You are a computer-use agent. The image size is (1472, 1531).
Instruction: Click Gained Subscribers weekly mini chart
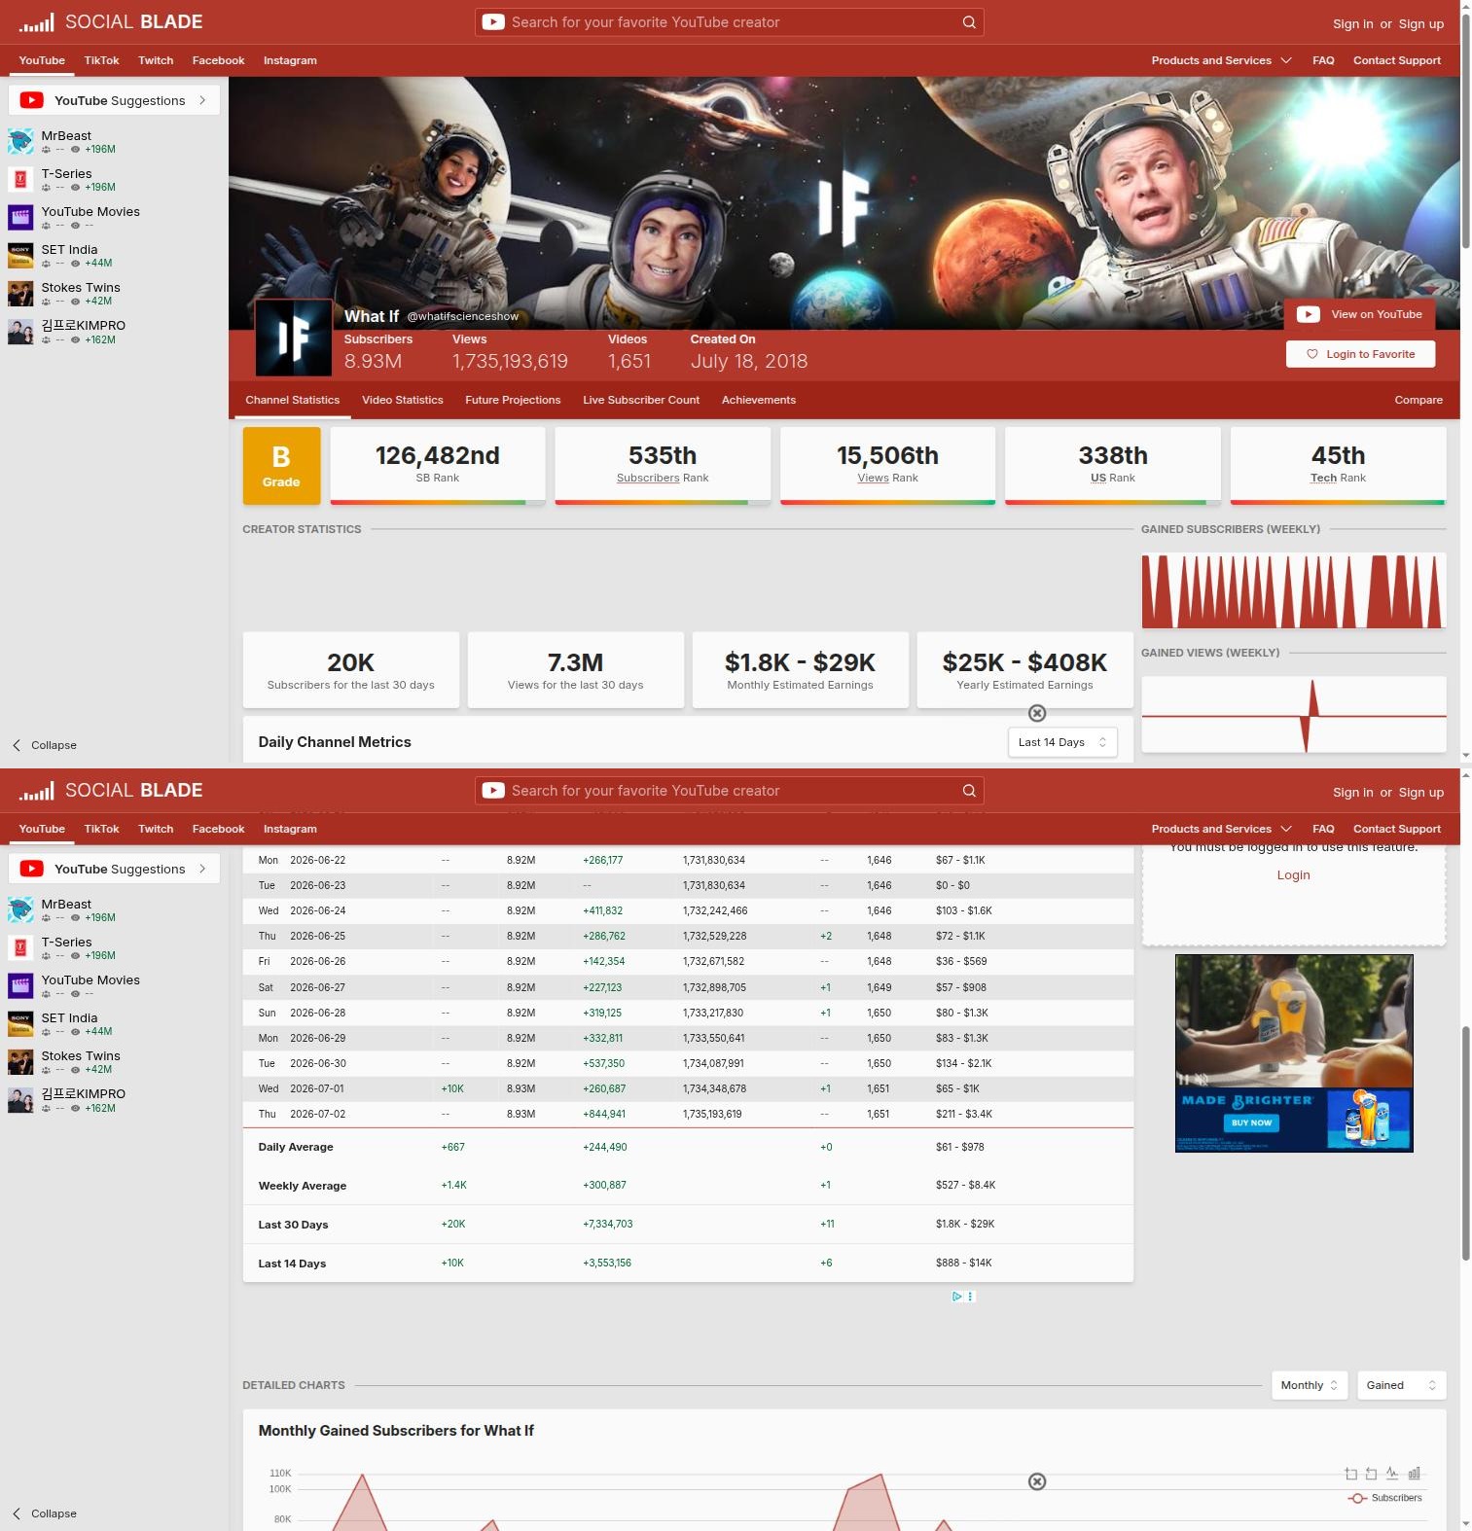coord(1294,590)
